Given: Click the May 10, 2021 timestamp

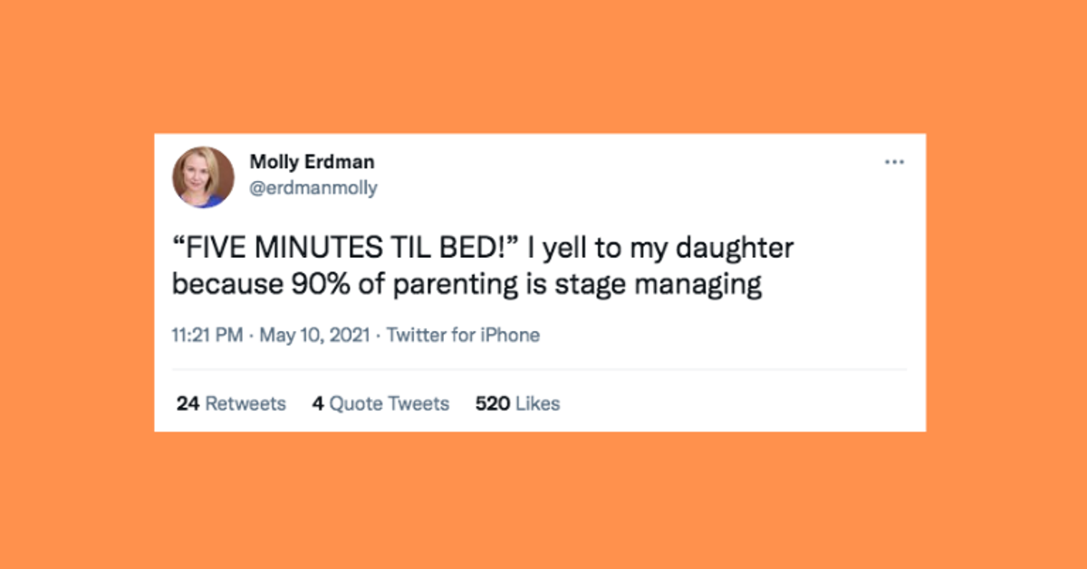Looking at the screenshot, I should (x=314, y=335).
